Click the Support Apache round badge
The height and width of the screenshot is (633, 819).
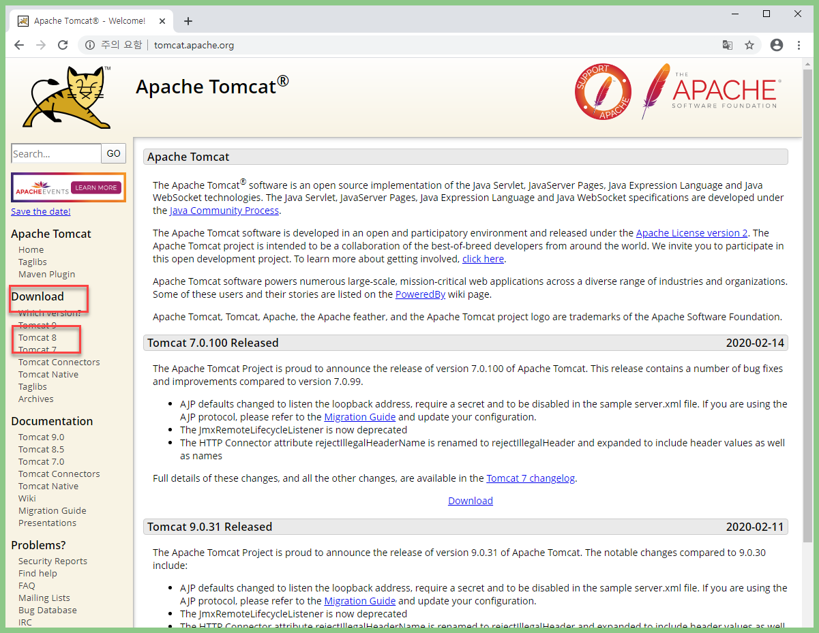click(x=603, y=92)
